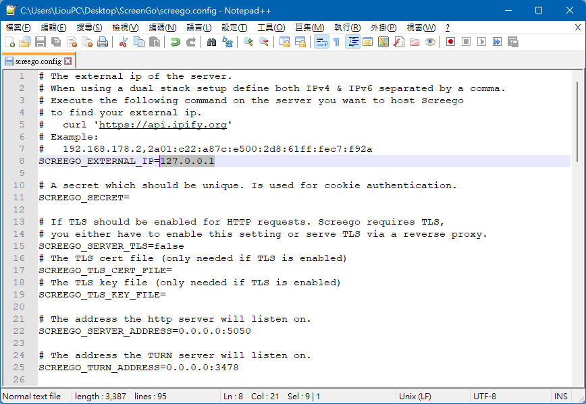
Task: Toggle the INS insert mode indicator
Action: click(560, 396)
